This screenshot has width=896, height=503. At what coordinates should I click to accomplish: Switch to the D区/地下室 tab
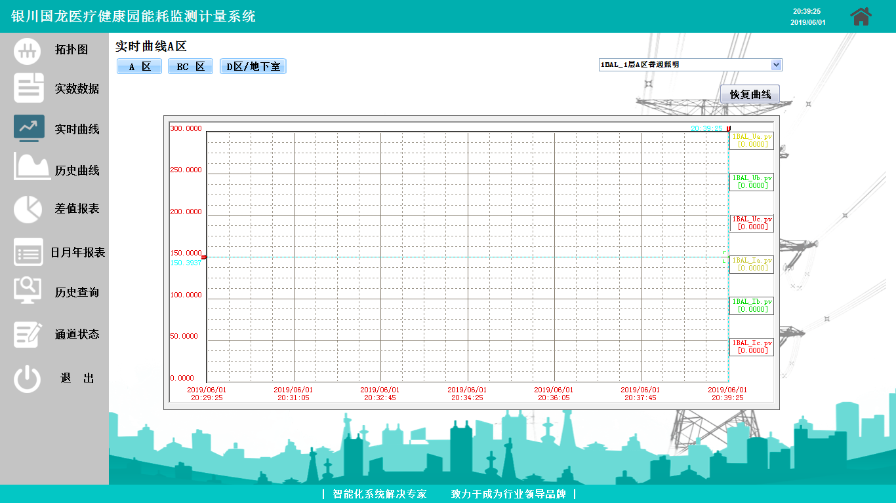(x=253, y=67)
